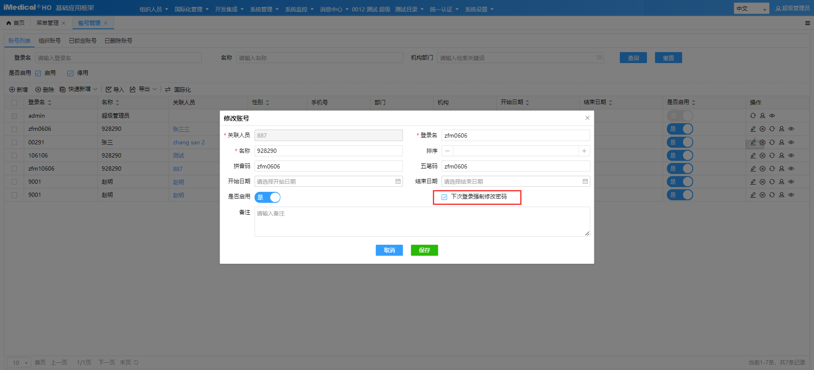The height and width of the screenshot is (370, 814).
Task: Close the 修改账号 dialog with the X
Action: click(587, 118)
